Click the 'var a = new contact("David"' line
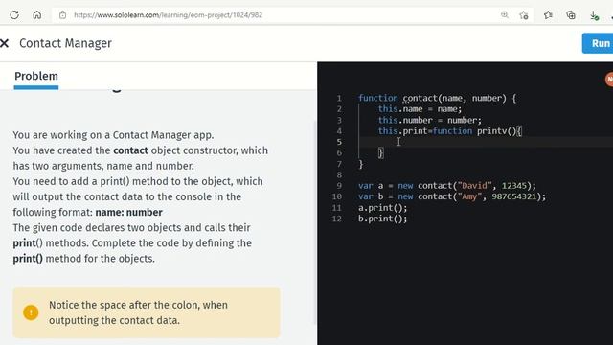This screenshot has width=613, height=345. coord(447,186)
